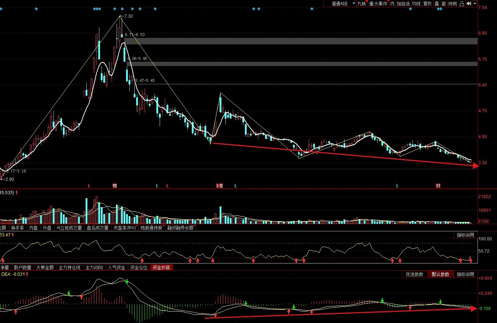Click the 榜 marker below the chart
This screenshot has width=497, height=323.
[x=114, y=186]
